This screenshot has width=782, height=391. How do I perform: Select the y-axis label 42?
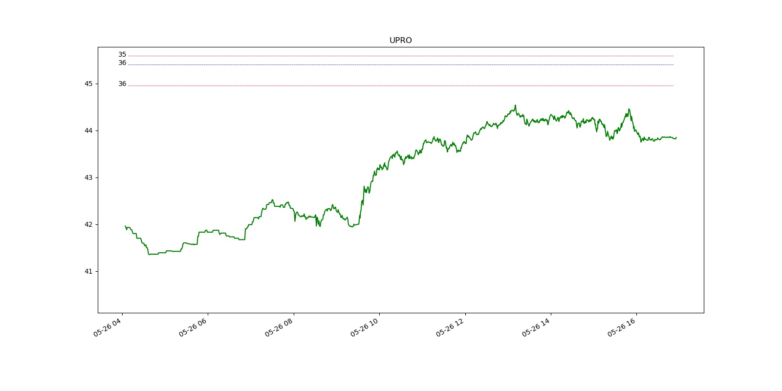point(88,225)
